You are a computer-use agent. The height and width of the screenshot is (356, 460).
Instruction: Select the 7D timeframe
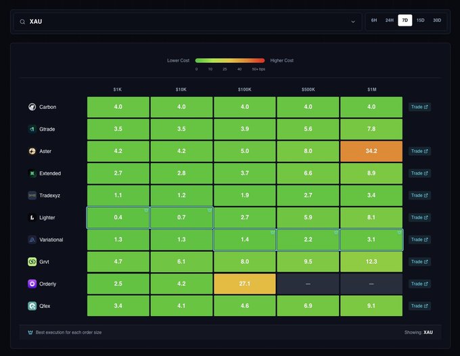[x=405, y=20]
